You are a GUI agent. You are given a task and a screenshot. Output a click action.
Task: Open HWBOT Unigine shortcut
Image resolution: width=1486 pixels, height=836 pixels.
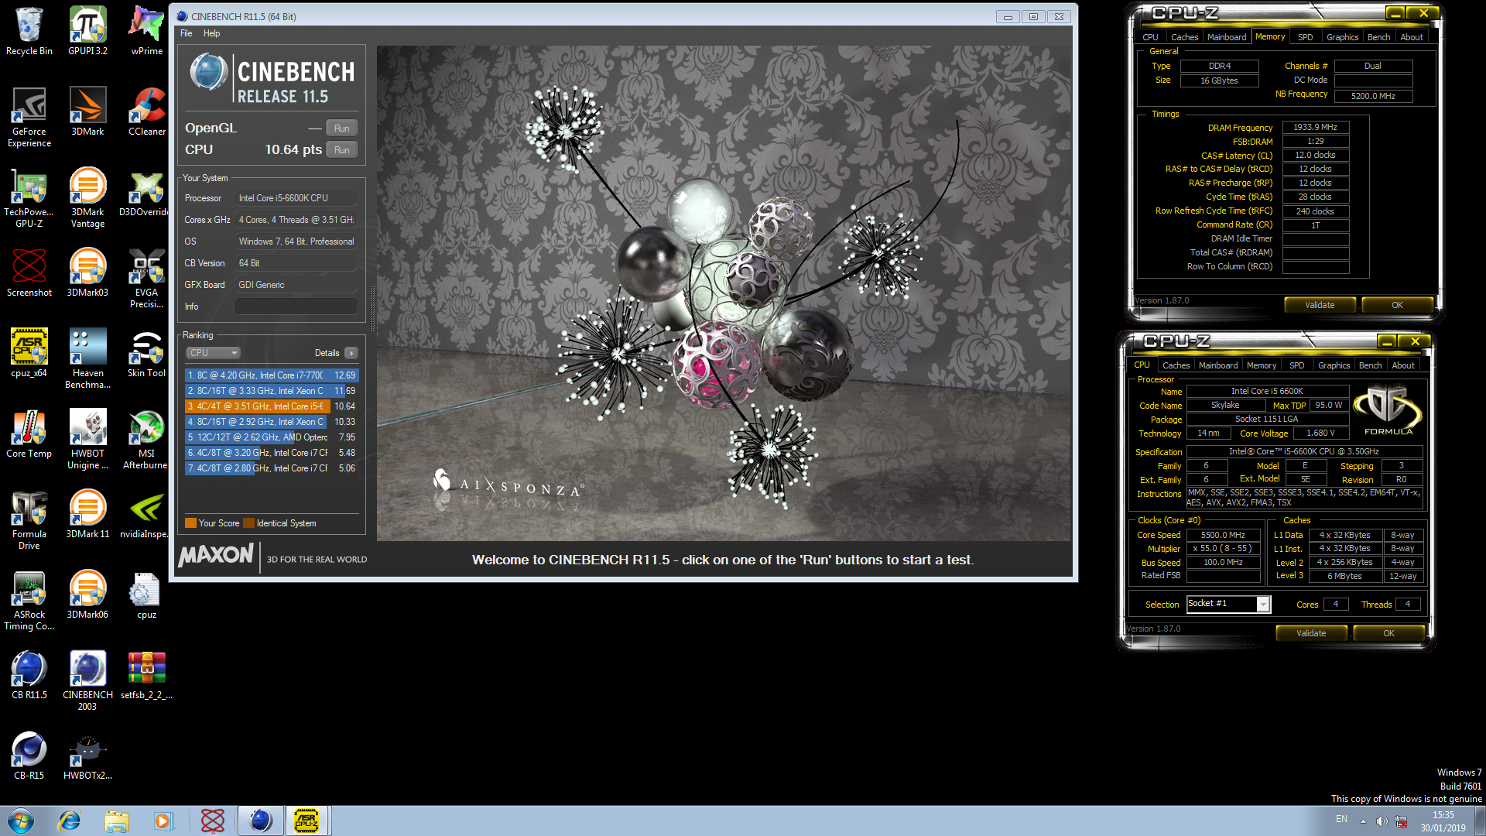tap(87, 439)
